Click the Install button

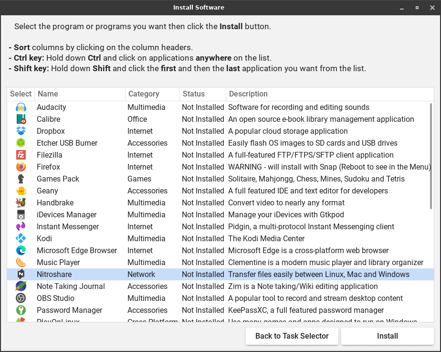[387, 336]
